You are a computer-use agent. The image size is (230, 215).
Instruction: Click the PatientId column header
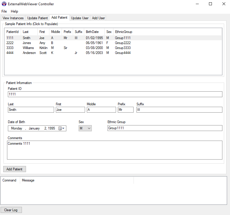pos(13,32)
